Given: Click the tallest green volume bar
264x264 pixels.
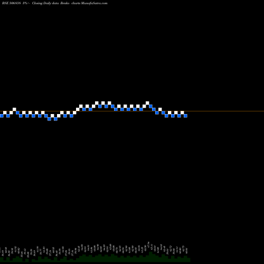Looking at the screenshot, I should point(150,257).
